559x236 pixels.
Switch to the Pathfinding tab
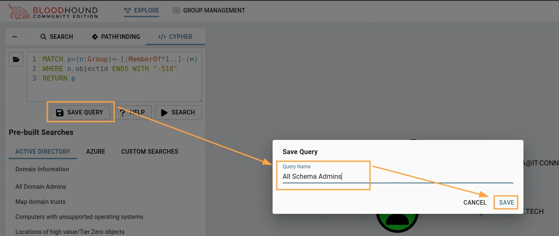[x=116, y=37]
